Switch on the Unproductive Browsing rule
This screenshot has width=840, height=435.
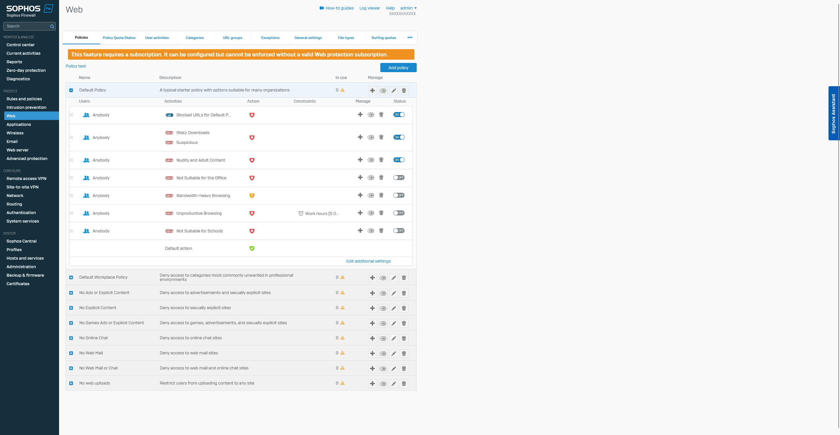[x=399, y=213]
